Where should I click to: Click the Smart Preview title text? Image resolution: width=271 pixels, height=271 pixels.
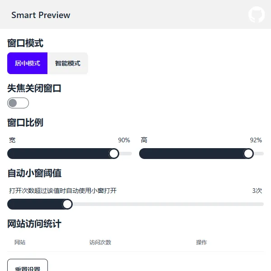41,15
